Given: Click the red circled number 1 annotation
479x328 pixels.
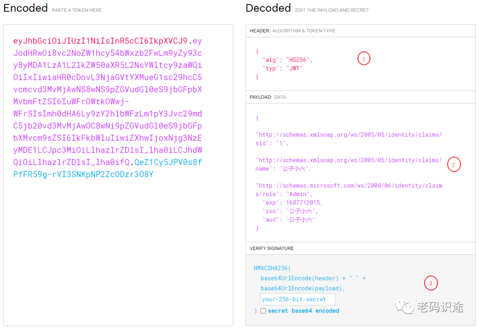Looking at the screenshot, I should tap(364, 59).
